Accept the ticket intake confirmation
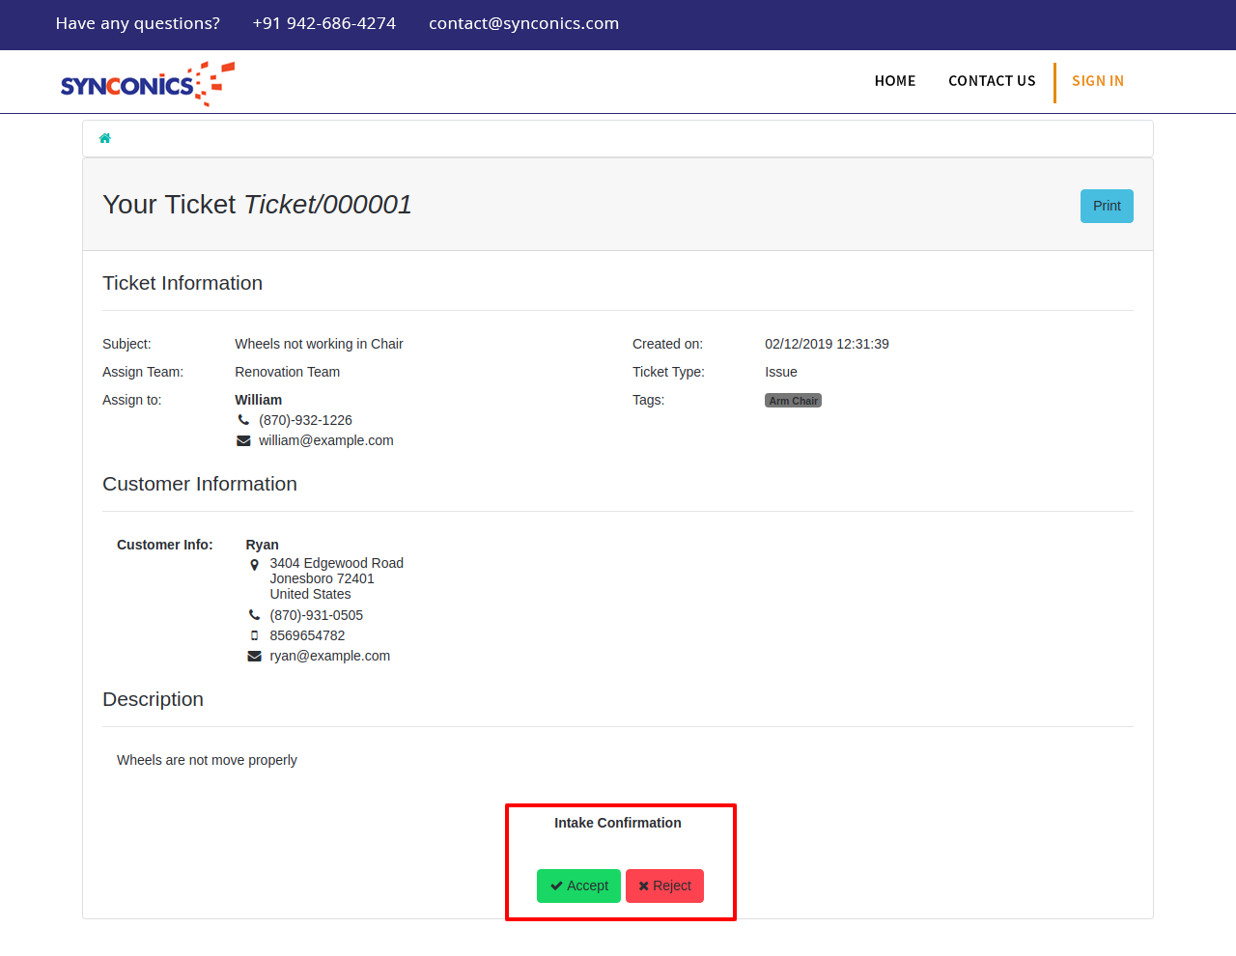This screenshot has width=1236, height=956. point(578,886)
